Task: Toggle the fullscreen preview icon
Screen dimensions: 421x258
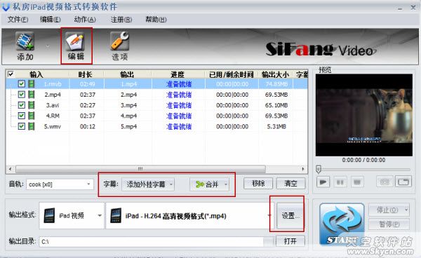Action: [403, 182]
